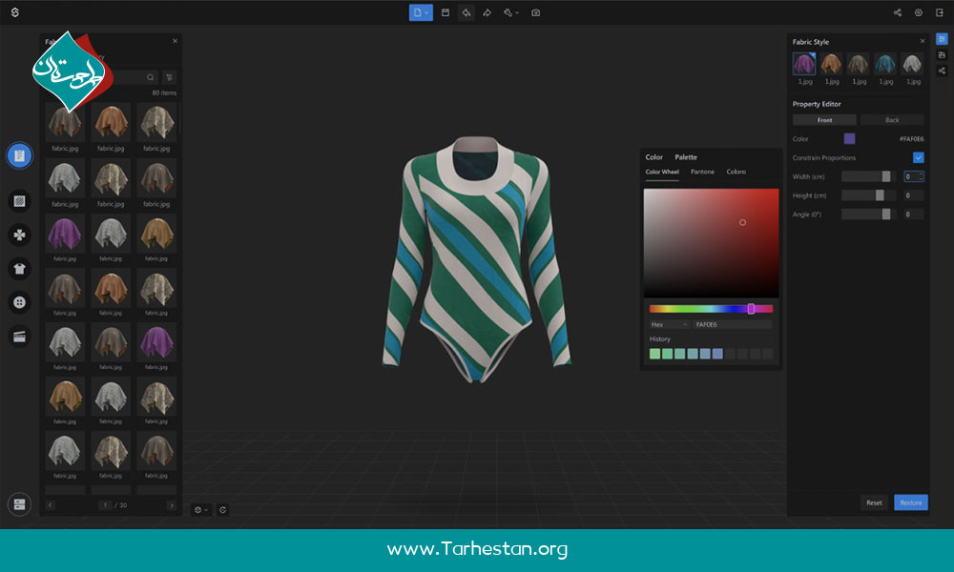Open the button accessories sidebar panel
Image resolution: width=954 pixels, height=572 pixels.
coord(19,302)
